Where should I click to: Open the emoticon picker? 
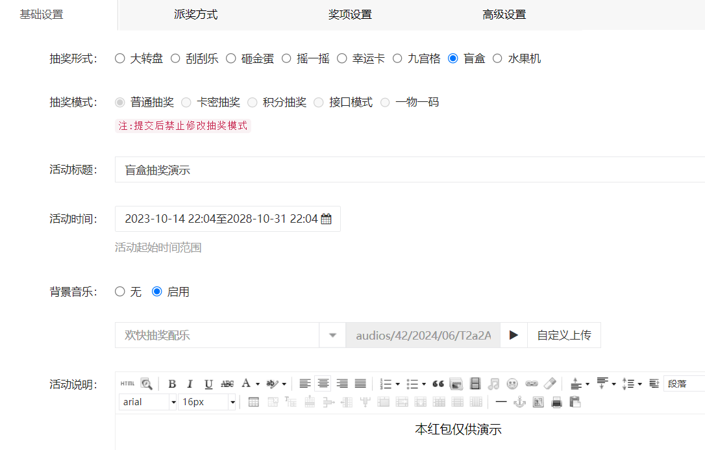pyautogui.click(x=512, y=384)
